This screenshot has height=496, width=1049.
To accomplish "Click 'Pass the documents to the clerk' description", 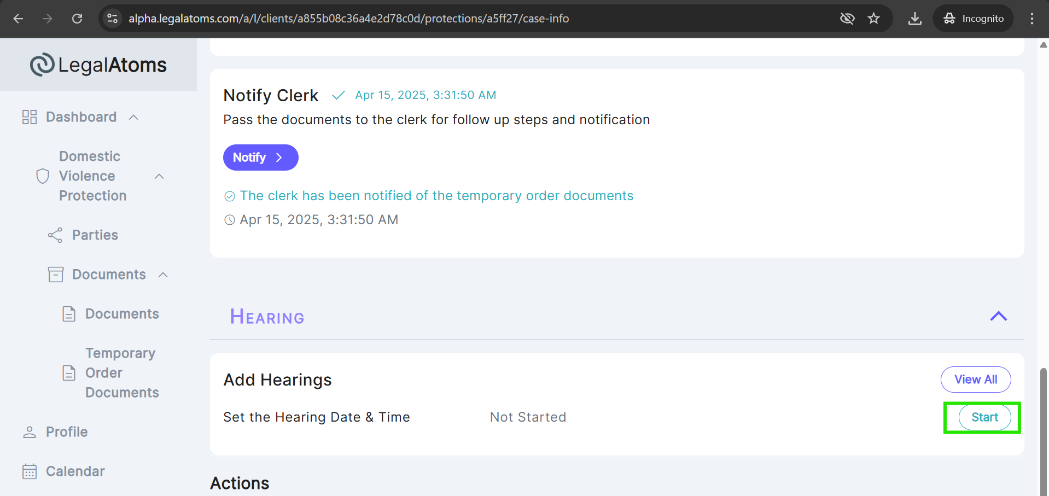I will coord(436,120).
